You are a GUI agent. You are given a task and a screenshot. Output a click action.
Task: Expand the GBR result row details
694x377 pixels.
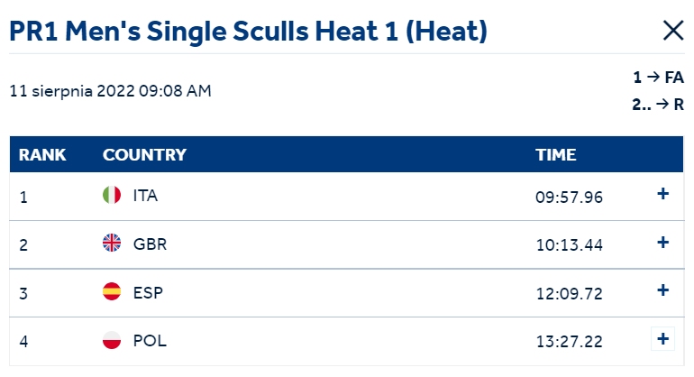click(x=662, y=242)
